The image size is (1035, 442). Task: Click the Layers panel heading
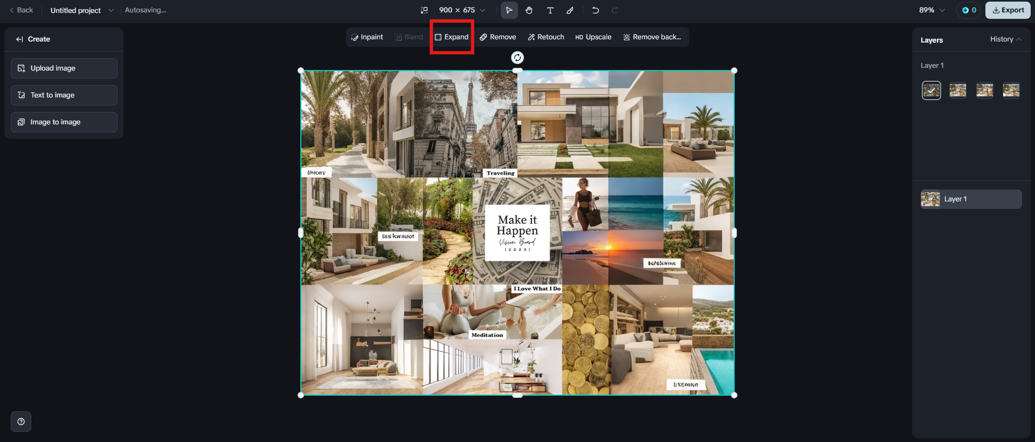(931, 40)
